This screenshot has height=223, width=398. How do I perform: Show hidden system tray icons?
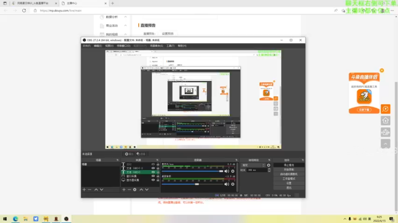pyautogui.click(x=345, y=219)
